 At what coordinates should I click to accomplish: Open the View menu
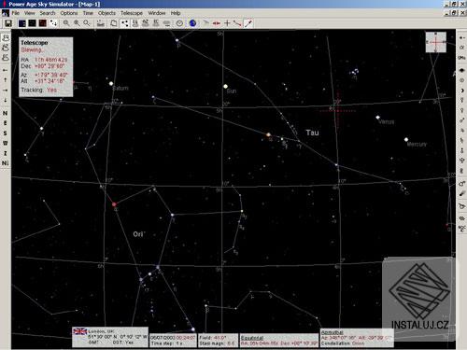coord(30,13)
